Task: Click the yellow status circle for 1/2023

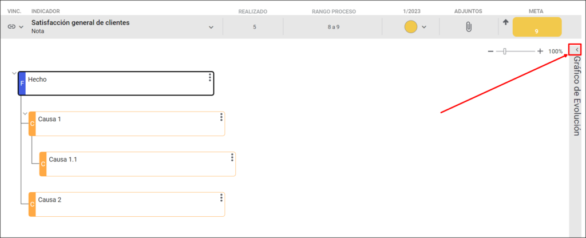Action: click(411, 27)
